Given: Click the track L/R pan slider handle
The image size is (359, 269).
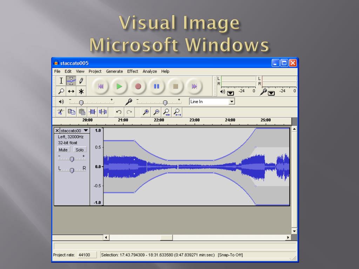Looking at the screenshot, I should (72, 171).
